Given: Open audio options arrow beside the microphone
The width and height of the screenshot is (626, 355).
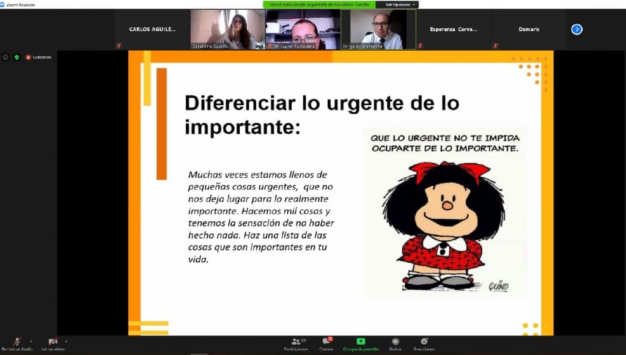Looking at the screenshot, I should (x=31, y=342).
